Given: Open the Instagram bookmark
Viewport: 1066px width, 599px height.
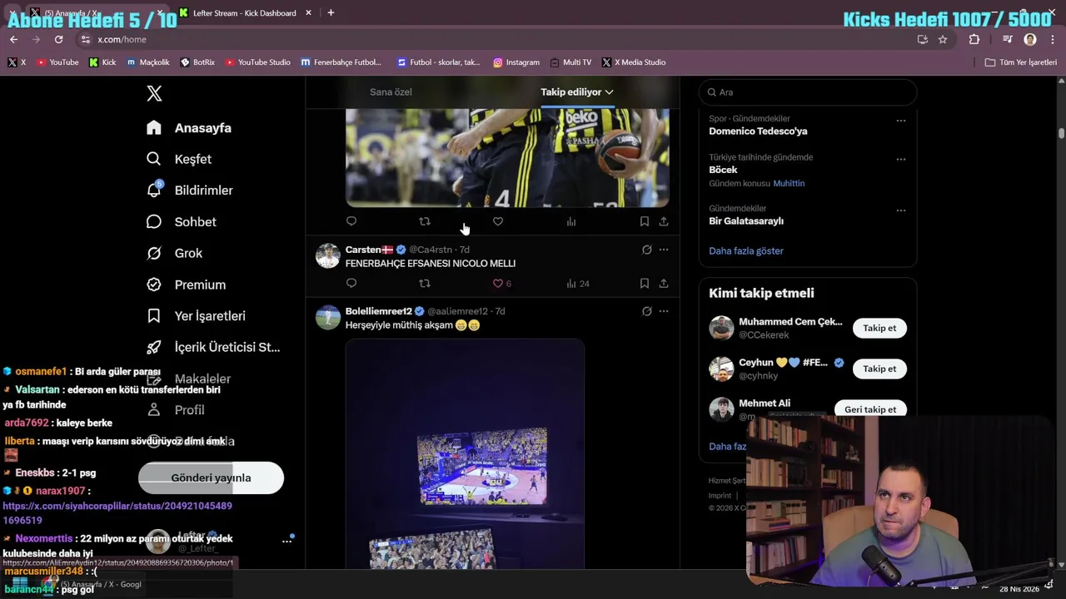Looking at the screenshot, I should pyautogui.click(x=516, y=62).
